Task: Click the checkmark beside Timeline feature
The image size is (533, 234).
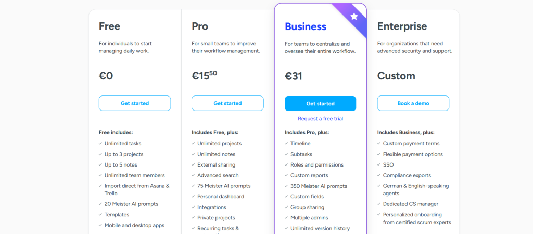Action: click(x=286, y=144)
